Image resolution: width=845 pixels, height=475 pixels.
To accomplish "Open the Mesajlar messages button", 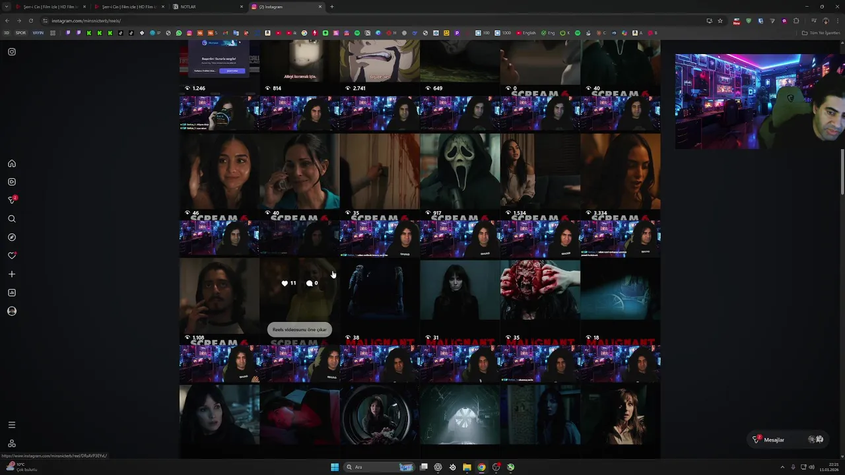I will coord(788,439).
